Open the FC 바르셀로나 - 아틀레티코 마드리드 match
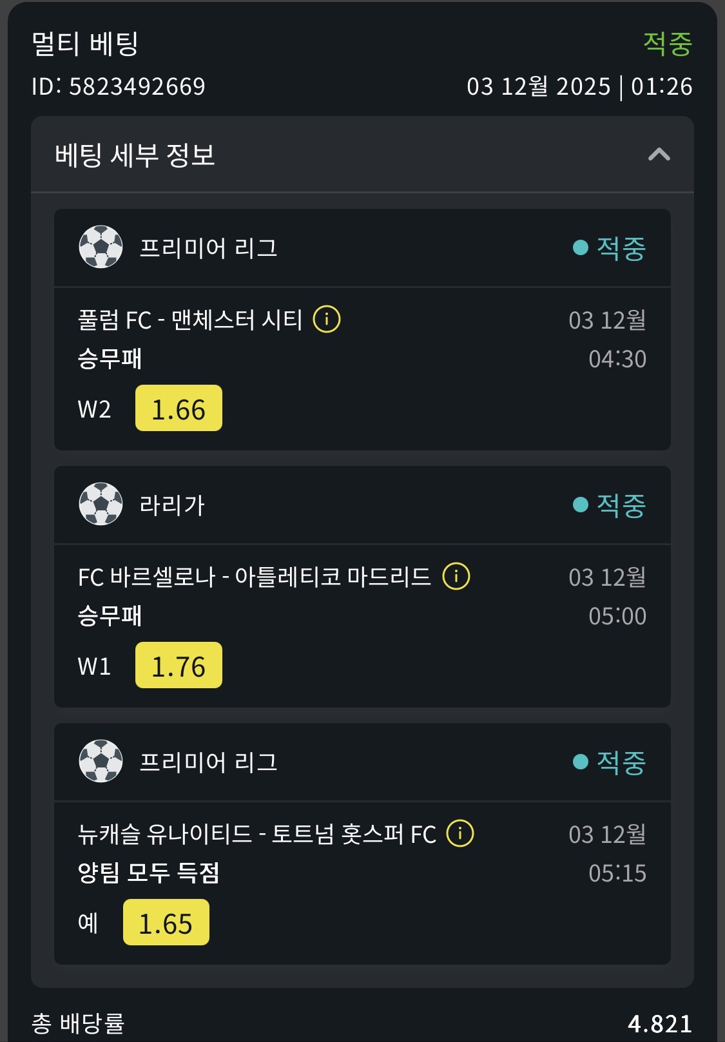The image size is (725, 1042). [x=254, y=577]
